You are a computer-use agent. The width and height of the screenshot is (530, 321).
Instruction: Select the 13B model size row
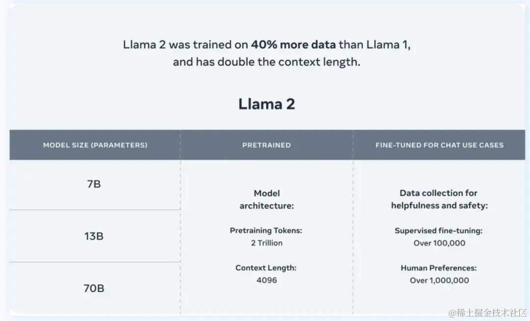point(95,236)
